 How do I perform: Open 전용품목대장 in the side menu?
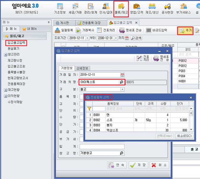click(x=16, y=84)
